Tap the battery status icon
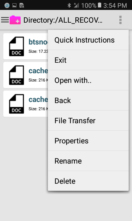Image resolution: width=132 pixels, height=221 pixels. 100,5
